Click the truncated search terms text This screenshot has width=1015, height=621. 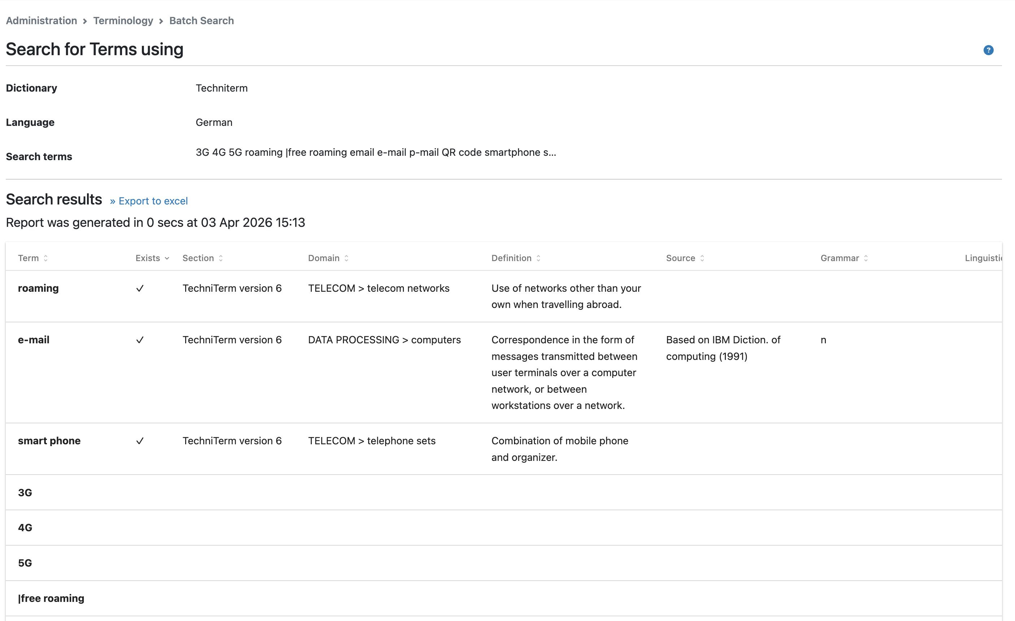point(376,152)
